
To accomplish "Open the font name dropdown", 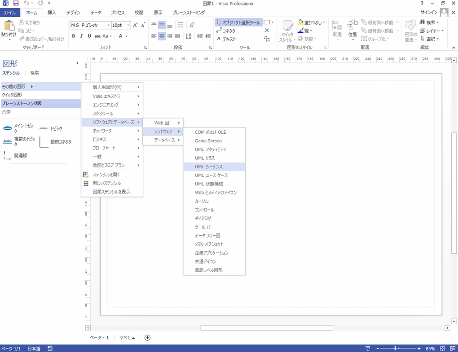I will (108, 25).
